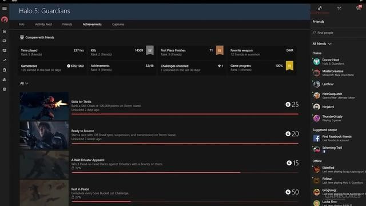
Task: Switch to the Info tab
Action: tap(22, 24)
